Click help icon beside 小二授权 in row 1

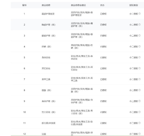(139, 14)
